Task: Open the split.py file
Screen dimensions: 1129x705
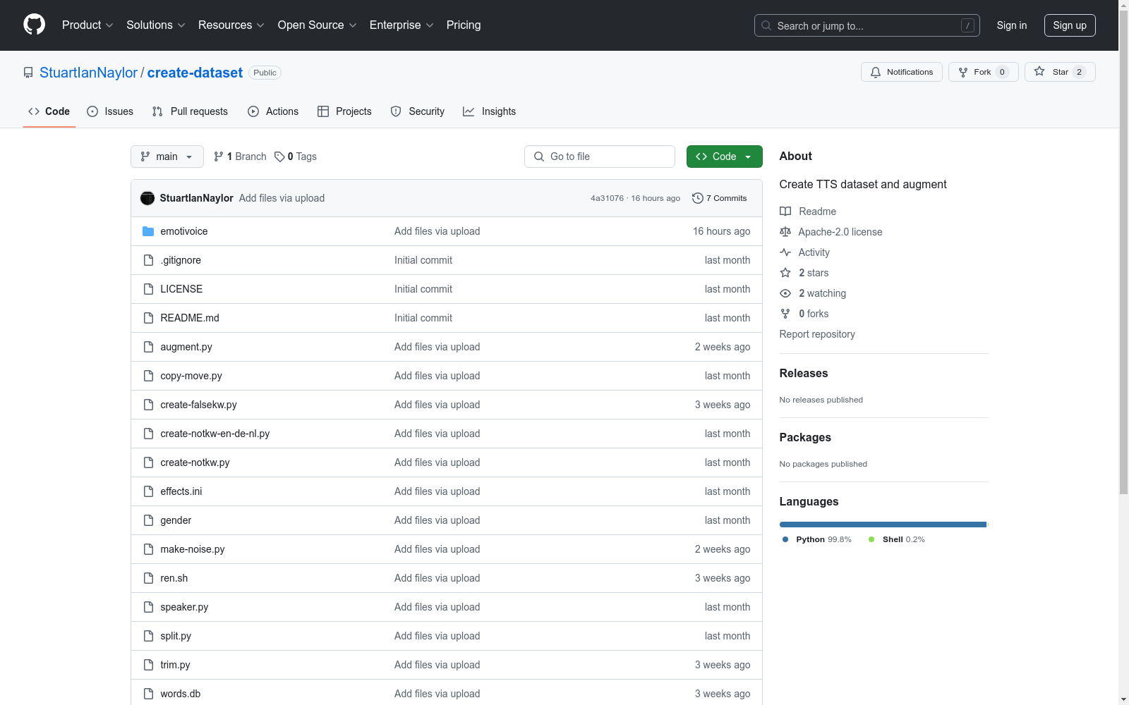Action: click(176, 636)
